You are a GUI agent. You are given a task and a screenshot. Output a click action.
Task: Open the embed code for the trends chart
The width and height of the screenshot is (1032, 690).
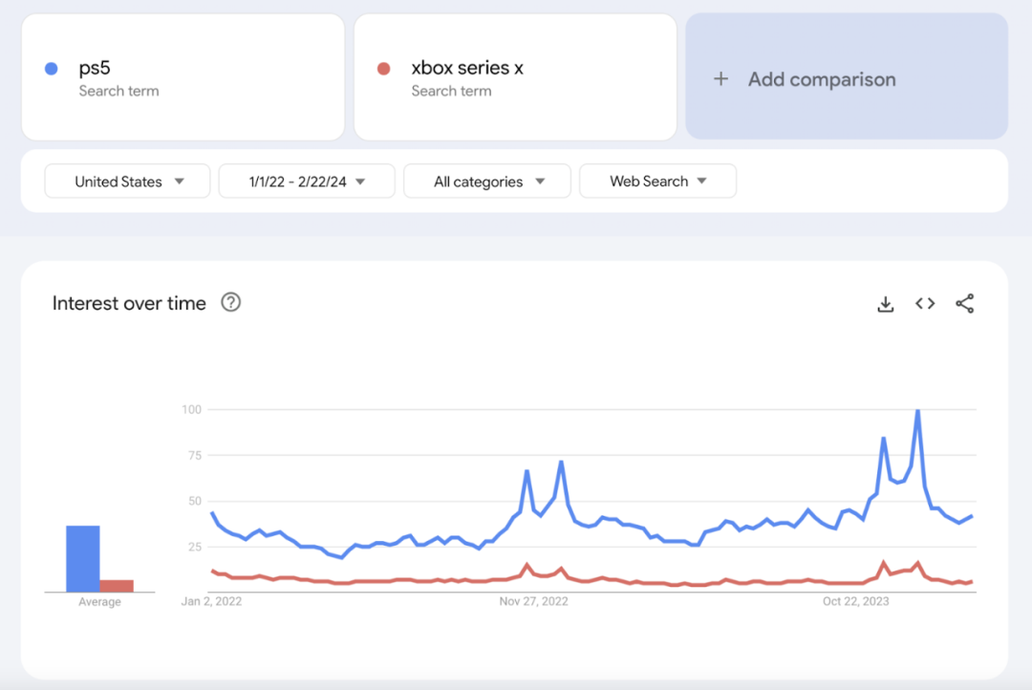(x=924, y=303)
